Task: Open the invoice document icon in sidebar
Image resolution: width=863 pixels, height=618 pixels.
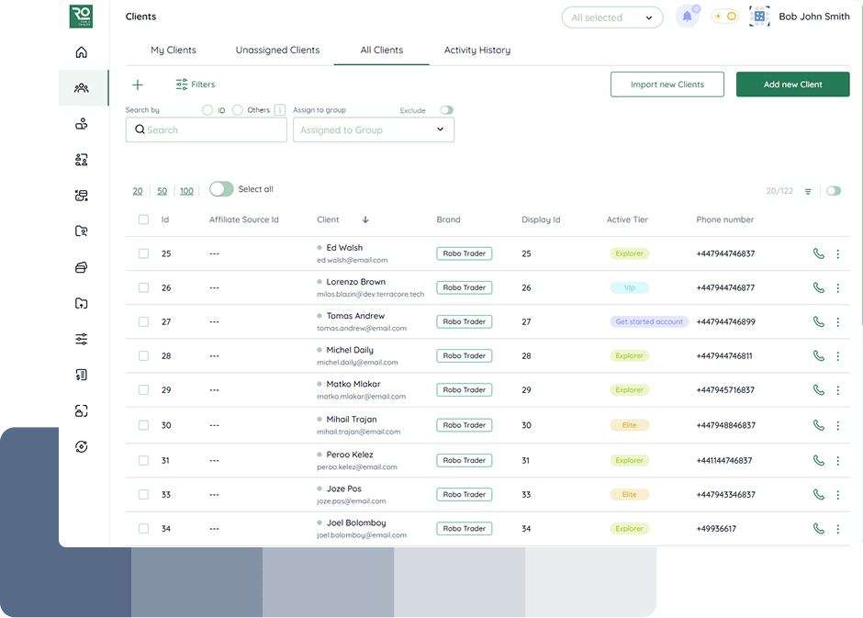Action: tap(82, 375)
